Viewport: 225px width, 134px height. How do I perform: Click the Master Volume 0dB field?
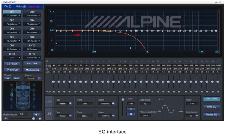coord(22,114)
